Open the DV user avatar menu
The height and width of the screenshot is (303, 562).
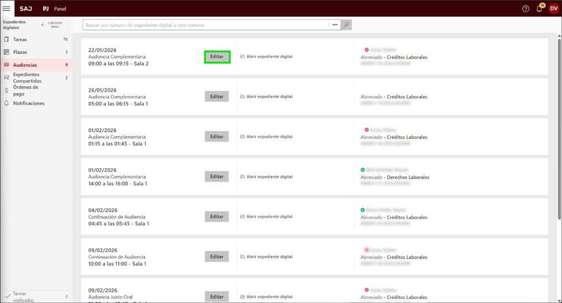[x=553, y=9]
